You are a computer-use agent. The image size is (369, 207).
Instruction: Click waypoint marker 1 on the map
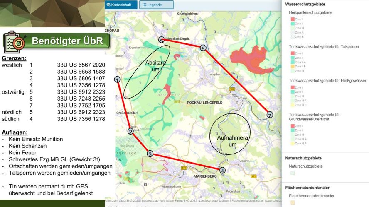117,79
